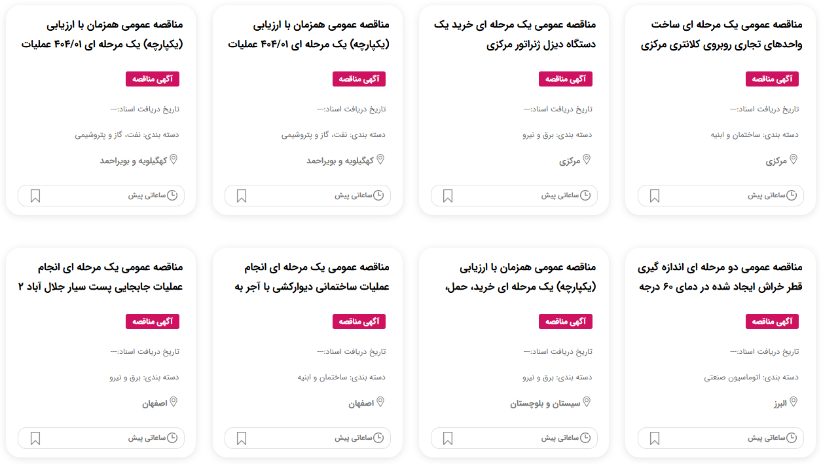This screenshot has width=821, height=464.
Task: Click the location pin on the commercial units tender card
Action: pos(794,159)
